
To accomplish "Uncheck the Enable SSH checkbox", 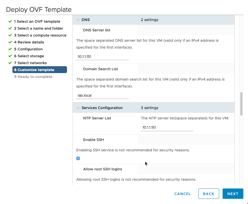I will click(78, 158).
